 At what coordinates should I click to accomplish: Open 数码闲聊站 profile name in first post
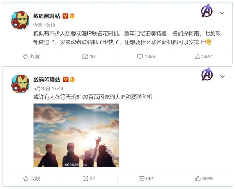point(47,16)
